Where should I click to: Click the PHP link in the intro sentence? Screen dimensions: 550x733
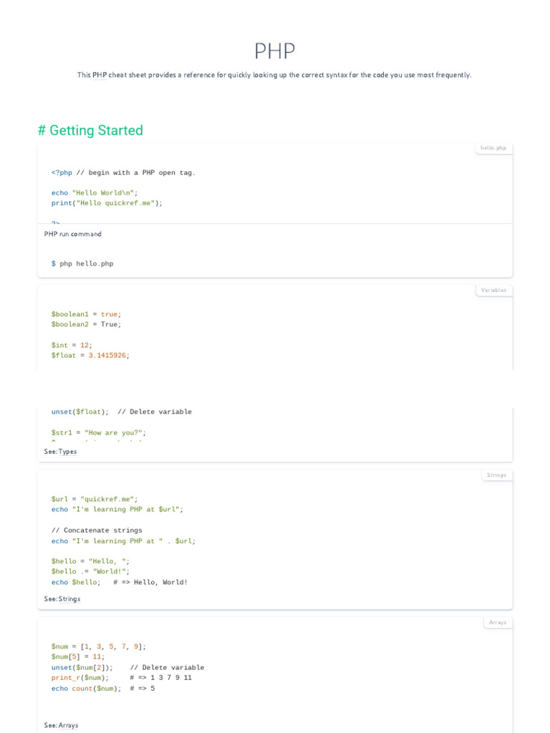100,75
